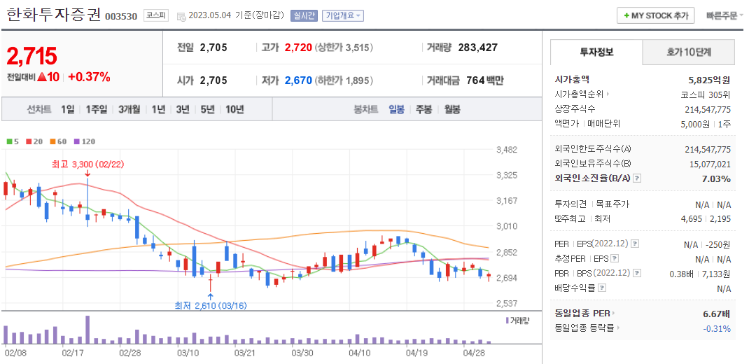Click the 동일업종 등락률 link

coord(584,328)
